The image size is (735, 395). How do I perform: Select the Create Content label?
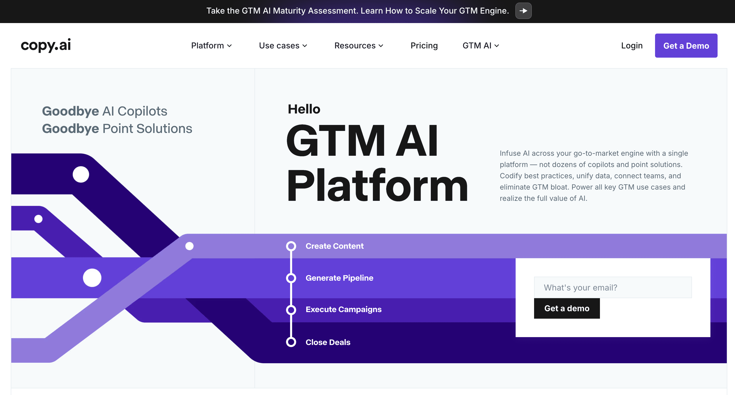click(x=334, y=246)
